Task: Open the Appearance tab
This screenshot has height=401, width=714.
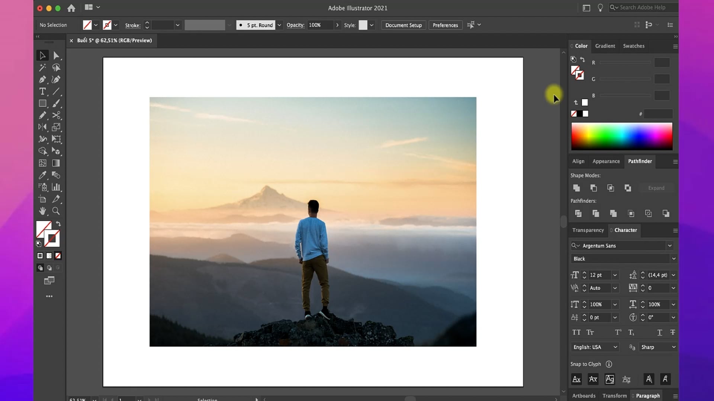Action: coord(606,161)
